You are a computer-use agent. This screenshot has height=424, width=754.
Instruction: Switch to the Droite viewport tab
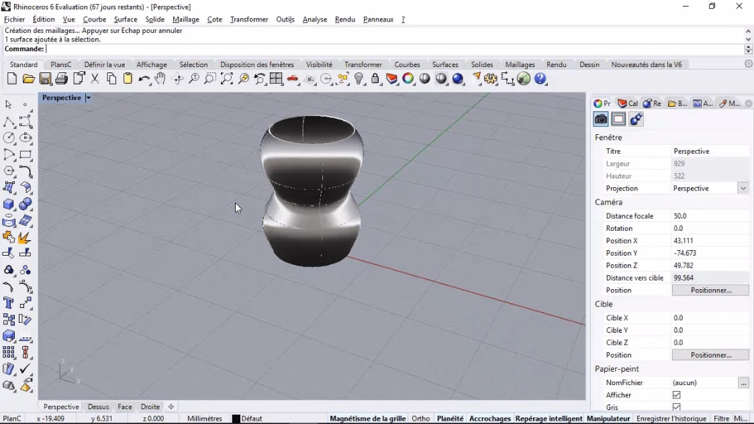[150, 407]
